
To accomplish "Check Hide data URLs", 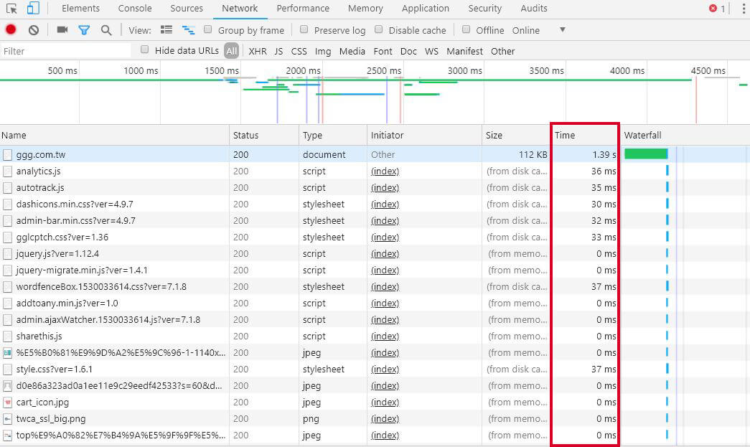I will (x=144, y=50).
